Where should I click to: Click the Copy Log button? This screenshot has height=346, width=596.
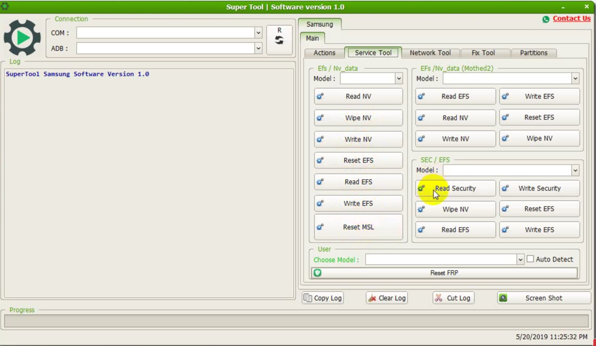[323, 298]
